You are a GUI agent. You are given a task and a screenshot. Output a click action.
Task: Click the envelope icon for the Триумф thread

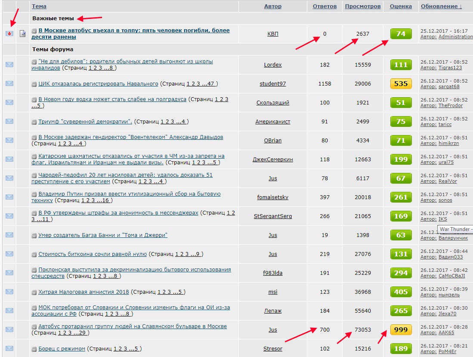pyautogui.click(x=9, y=122)
